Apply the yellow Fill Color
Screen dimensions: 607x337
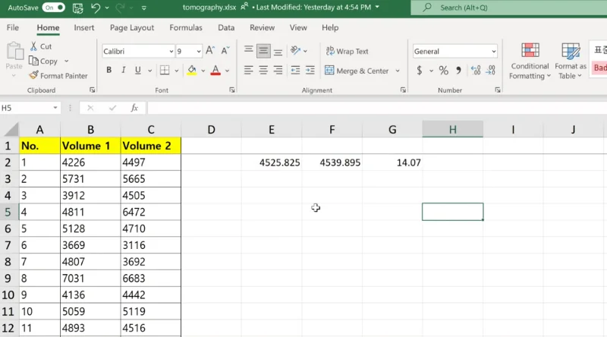point(192,70)
